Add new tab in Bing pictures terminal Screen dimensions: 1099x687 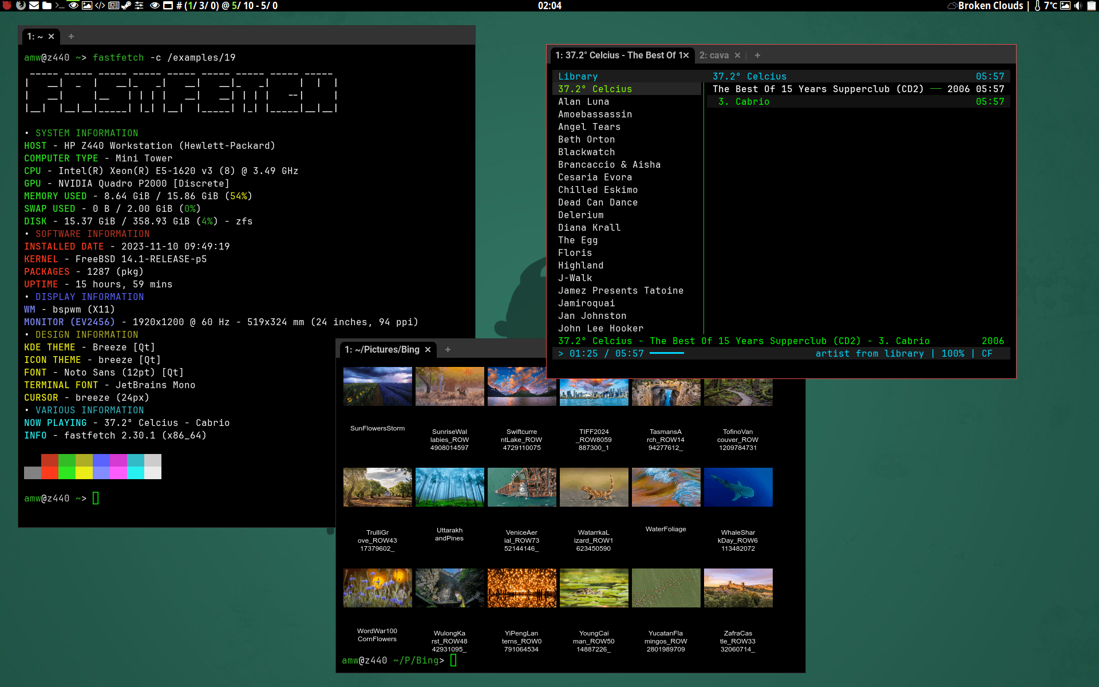[448, 349]
